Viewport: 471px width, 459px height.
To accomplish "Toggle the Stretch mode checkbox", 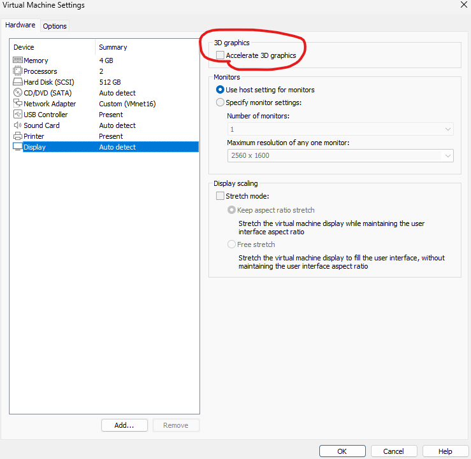I will [x=221, y=197].
